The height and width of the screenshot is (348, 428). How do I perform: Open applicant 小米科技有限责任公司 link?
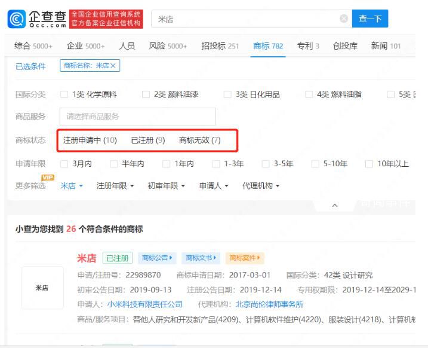point(145,304)
